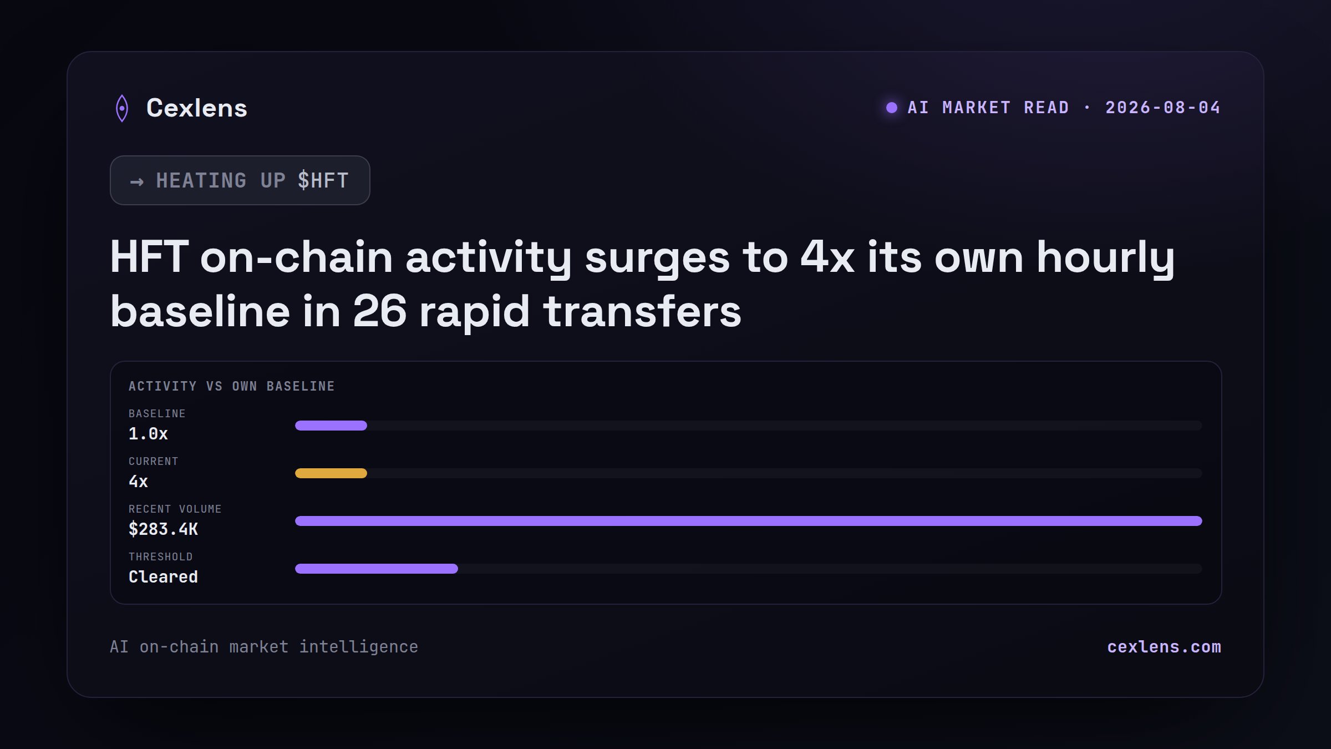Click the AI on-chain market intelligence tagline
Image resolution: width=1331 pixels, height=749 pixels.
click(x=264, y=647)
